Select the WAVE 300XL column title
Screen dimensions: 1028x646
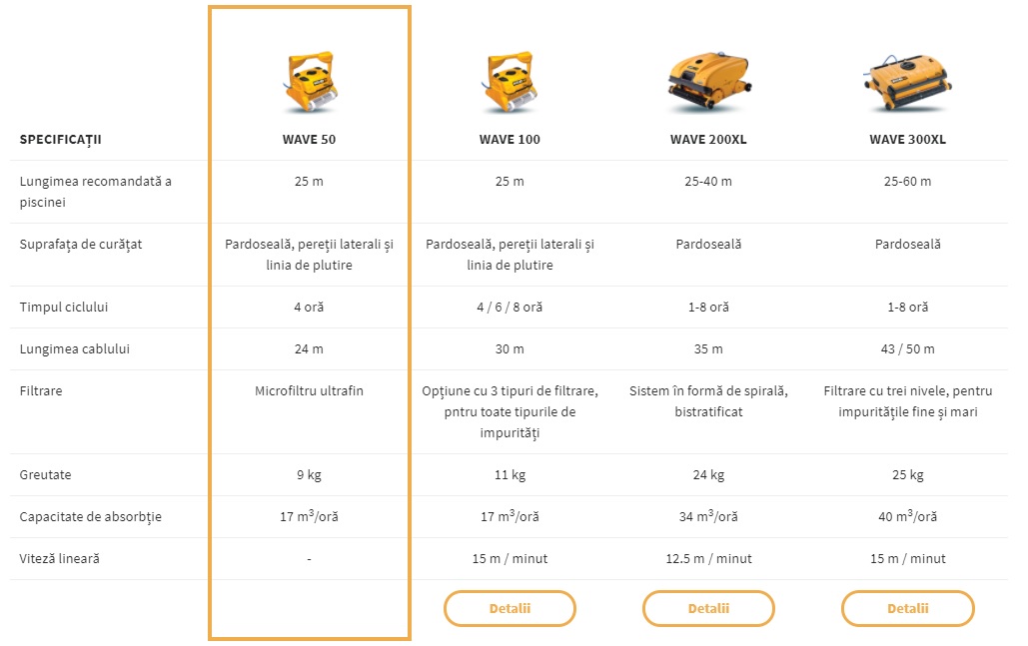907,140
